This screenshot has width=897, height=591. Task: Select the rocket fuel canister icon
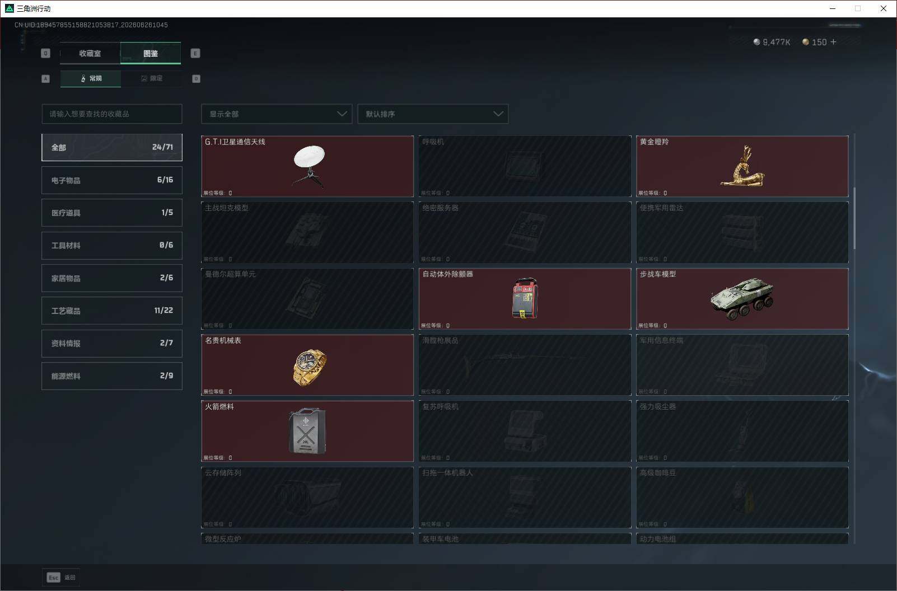coord(307,431)
